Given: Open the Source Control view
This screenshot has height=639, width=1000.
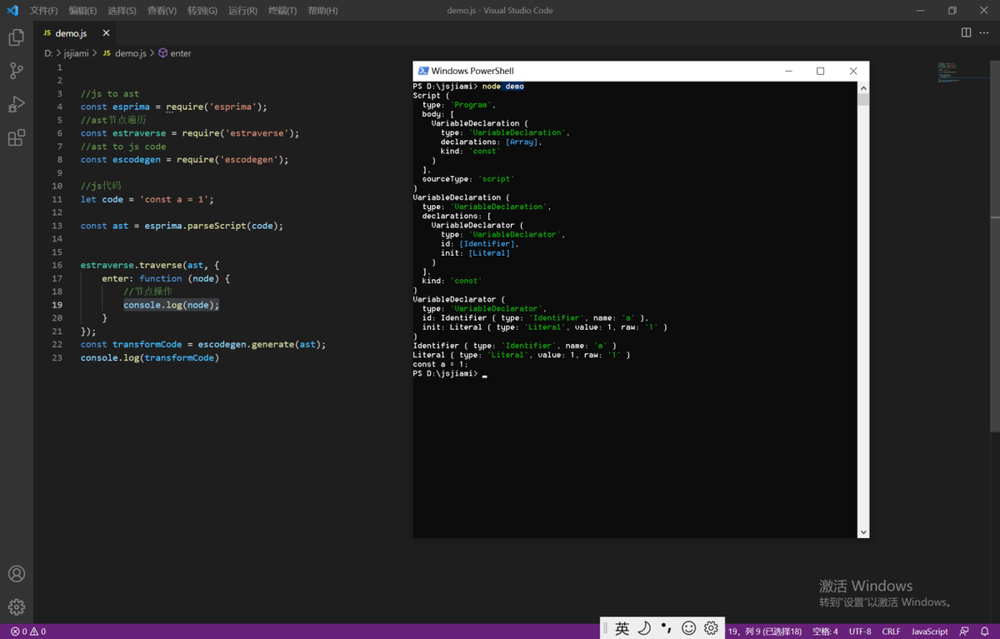Looking at the screenshot, I should click(x=16, y=71).
